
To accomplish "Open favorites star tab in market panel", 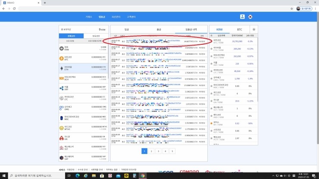I will coord(254,29).
